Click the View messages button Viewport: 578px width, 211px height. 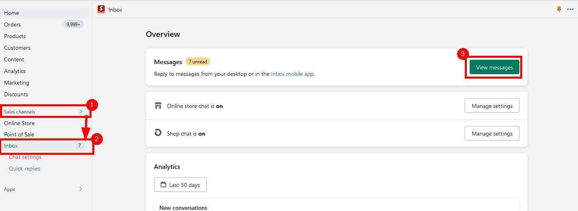pos(494,67)
